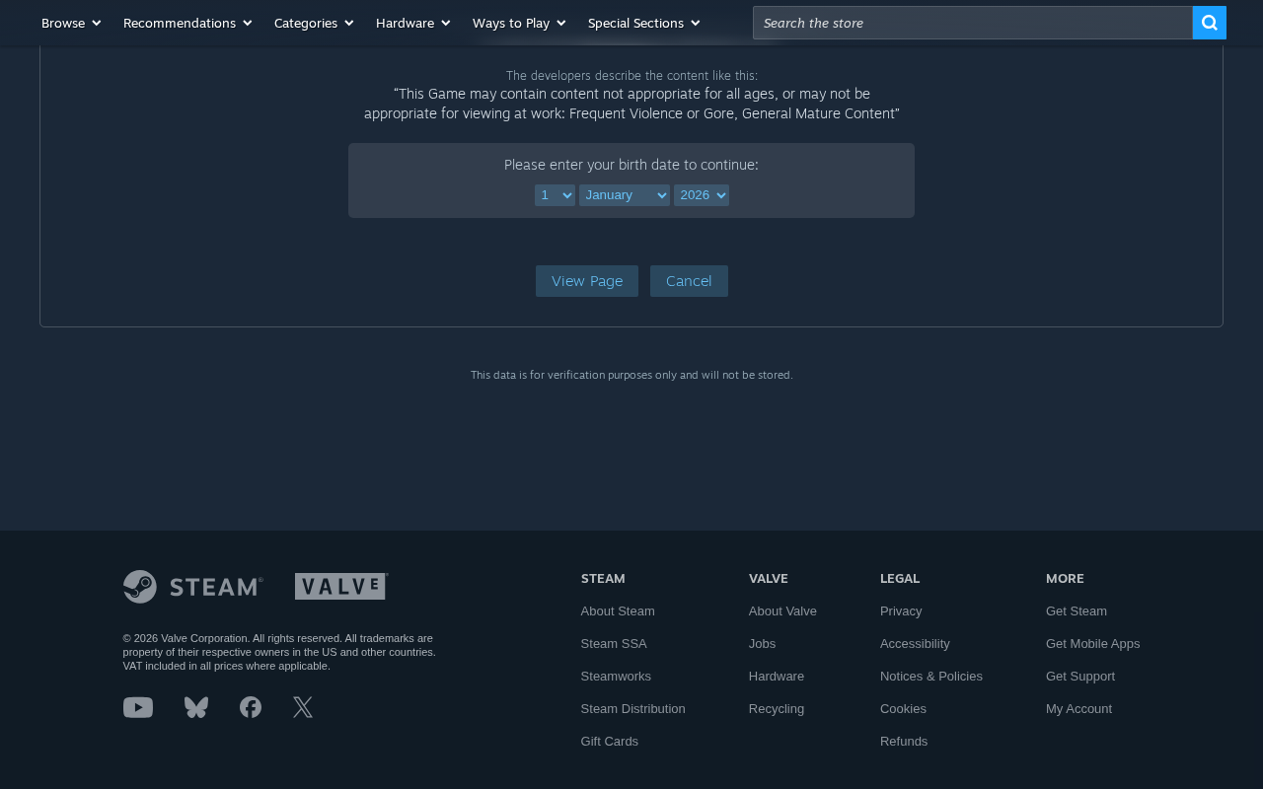
Task: Expand the Browse menu
Action: pos(71,23)
